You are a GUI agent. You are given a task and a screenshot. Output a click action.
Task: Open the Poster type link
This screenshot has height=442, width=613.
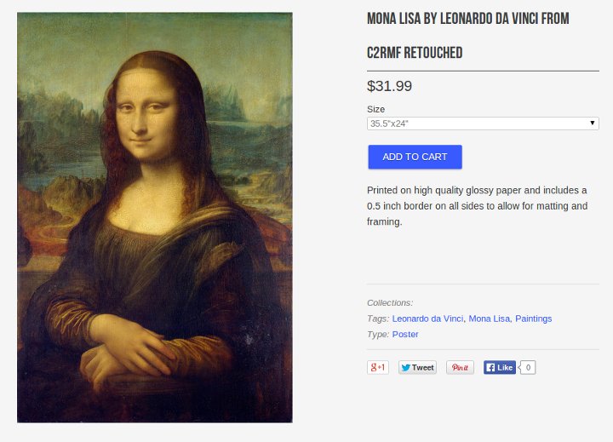tap(405, 335)
